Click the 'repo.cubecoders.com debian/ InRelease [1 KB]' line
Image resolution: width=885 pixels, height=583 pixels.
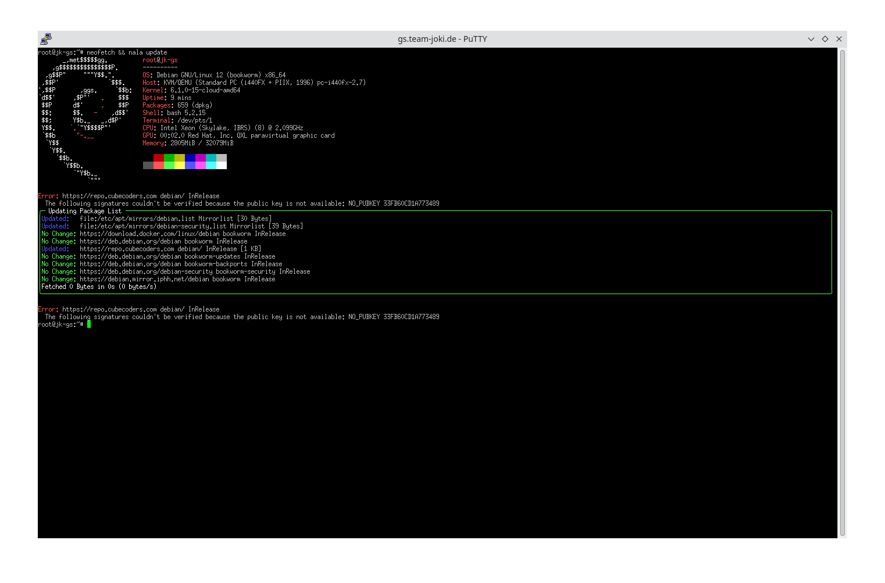coord(151,249)
